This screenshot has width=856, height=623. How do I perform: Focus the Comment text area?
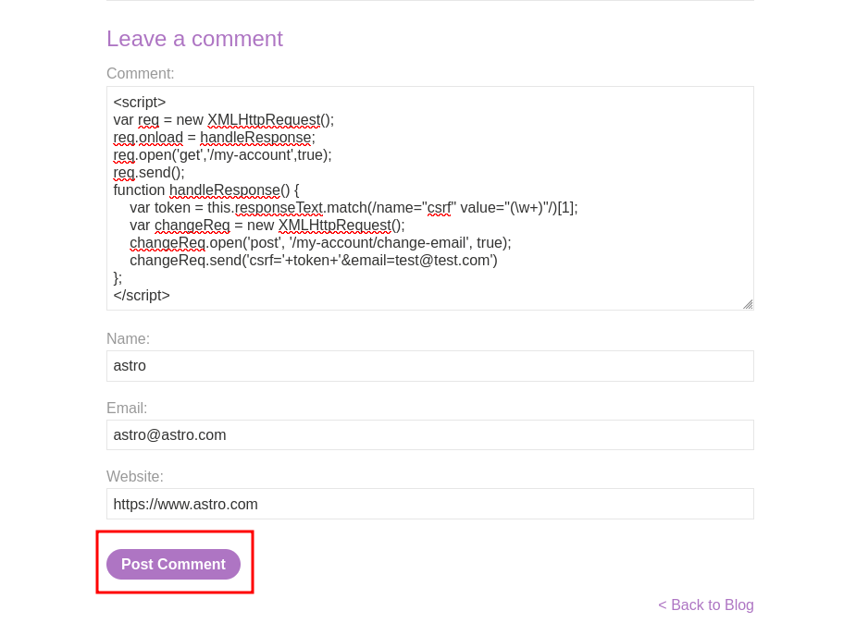(430, 199)
